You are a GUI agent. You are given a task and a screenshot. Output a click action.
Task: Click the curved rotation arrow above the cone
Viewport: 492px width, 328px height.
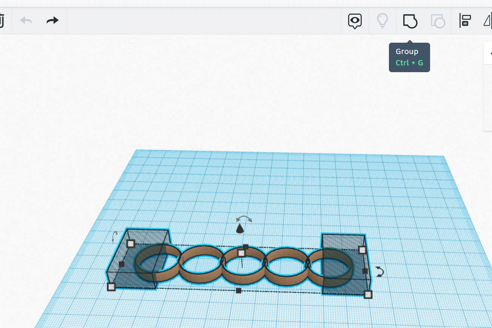coord(244,219)
